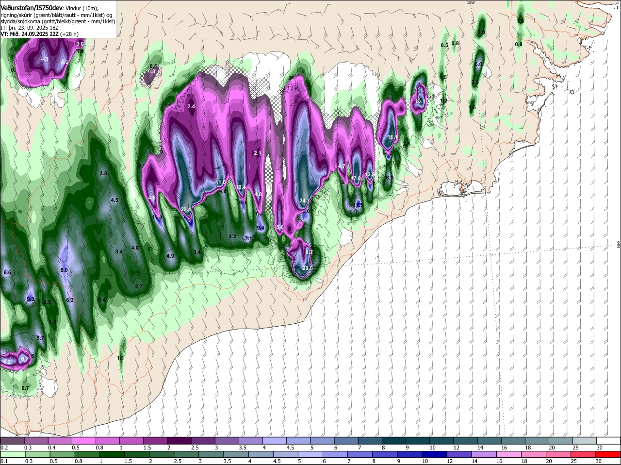Click the 0.1 label on the rain legend
The image size is (621, 465).
pos(4,461)
